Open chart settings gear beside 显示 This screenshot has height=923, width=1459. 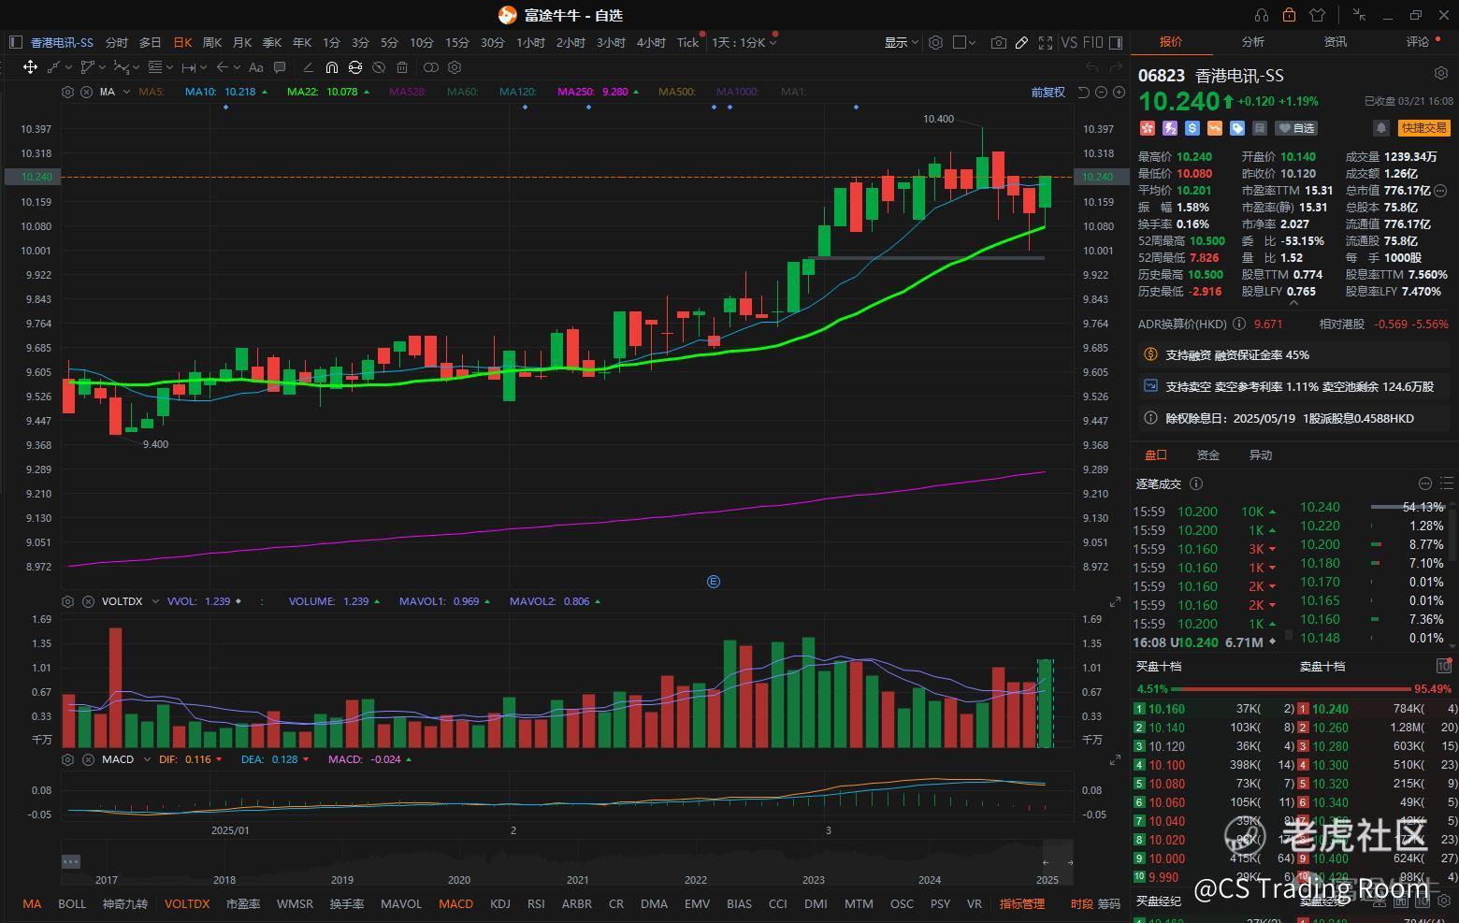935,42
